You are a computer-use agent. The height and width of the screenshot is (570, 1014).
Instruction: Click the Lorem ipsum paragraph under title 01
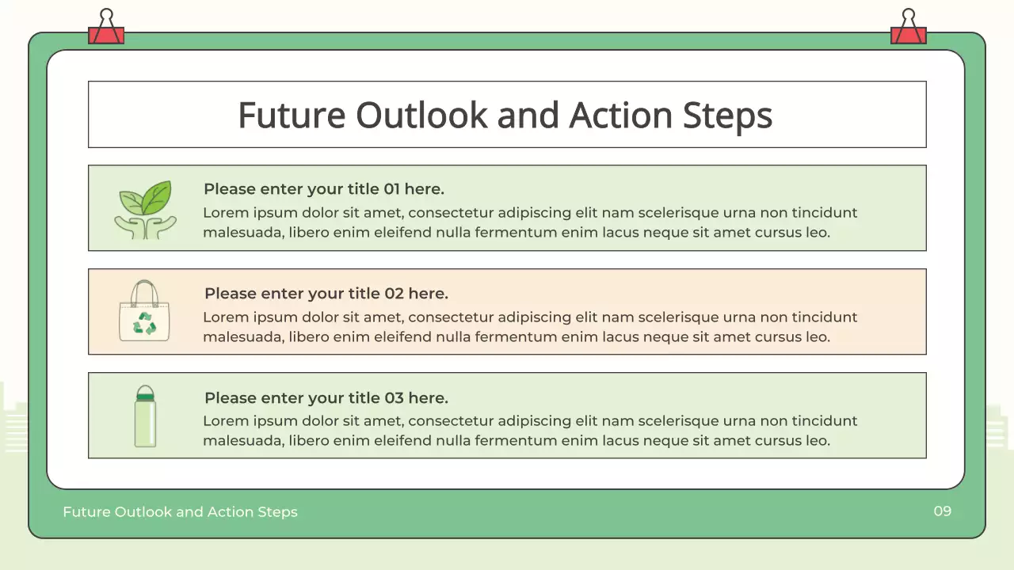coord(529,222)
